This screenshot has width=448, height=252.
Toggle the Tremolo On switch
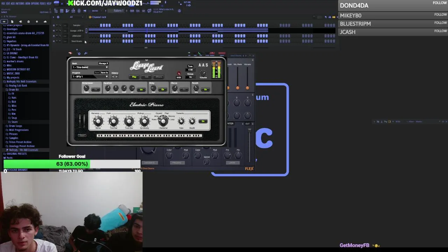(x=203, y=121)
